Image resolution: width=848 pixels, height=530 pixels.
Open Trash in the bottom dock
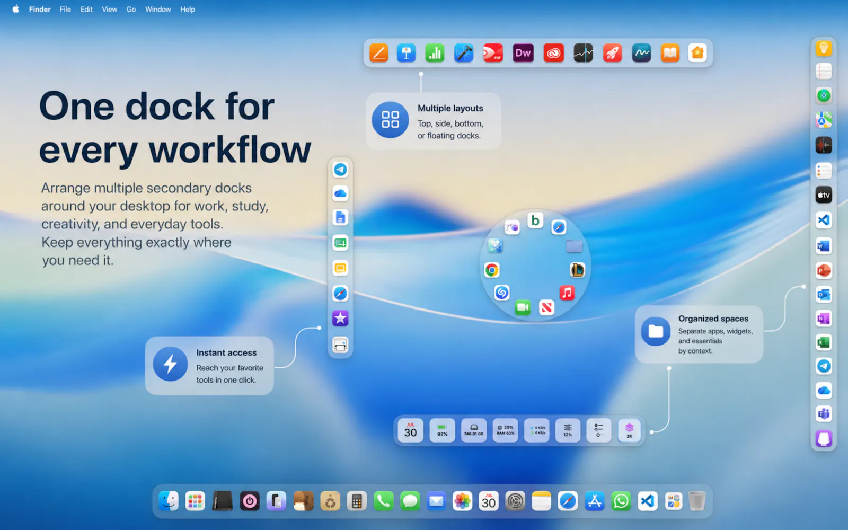(x=697, y=501)
